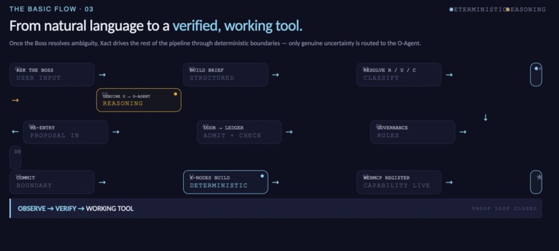559x251 pixels.
Task: Select the Governance Rules card
Action: pos(413,132)
